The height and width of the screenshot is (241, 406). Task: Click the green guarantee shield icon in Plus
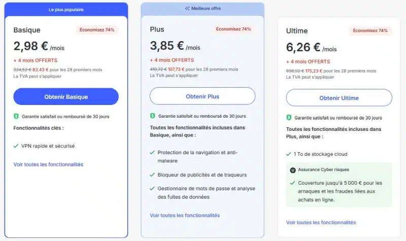(153, 116)
